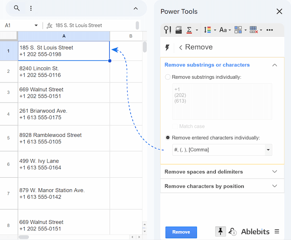Open the Dedupe & Compare tool icon
This screenshot has height=240, width=291.
(179, 30)
